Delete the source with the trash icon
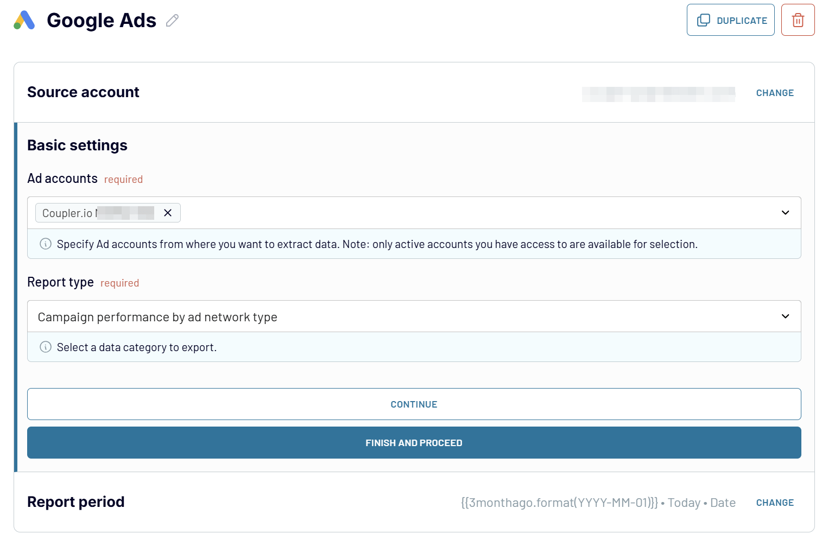 [798, 20]
